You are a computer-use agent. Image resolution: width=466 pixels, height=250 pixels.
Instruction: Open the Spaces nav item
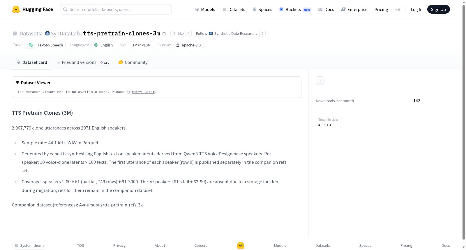pyautogui.click(x=262, y=9)
